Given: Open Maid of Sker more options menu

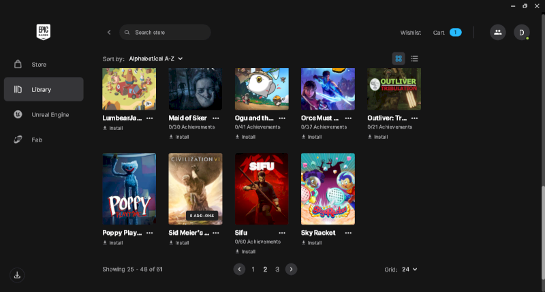Looking at the screenshot, I should (x=216, y=118).
